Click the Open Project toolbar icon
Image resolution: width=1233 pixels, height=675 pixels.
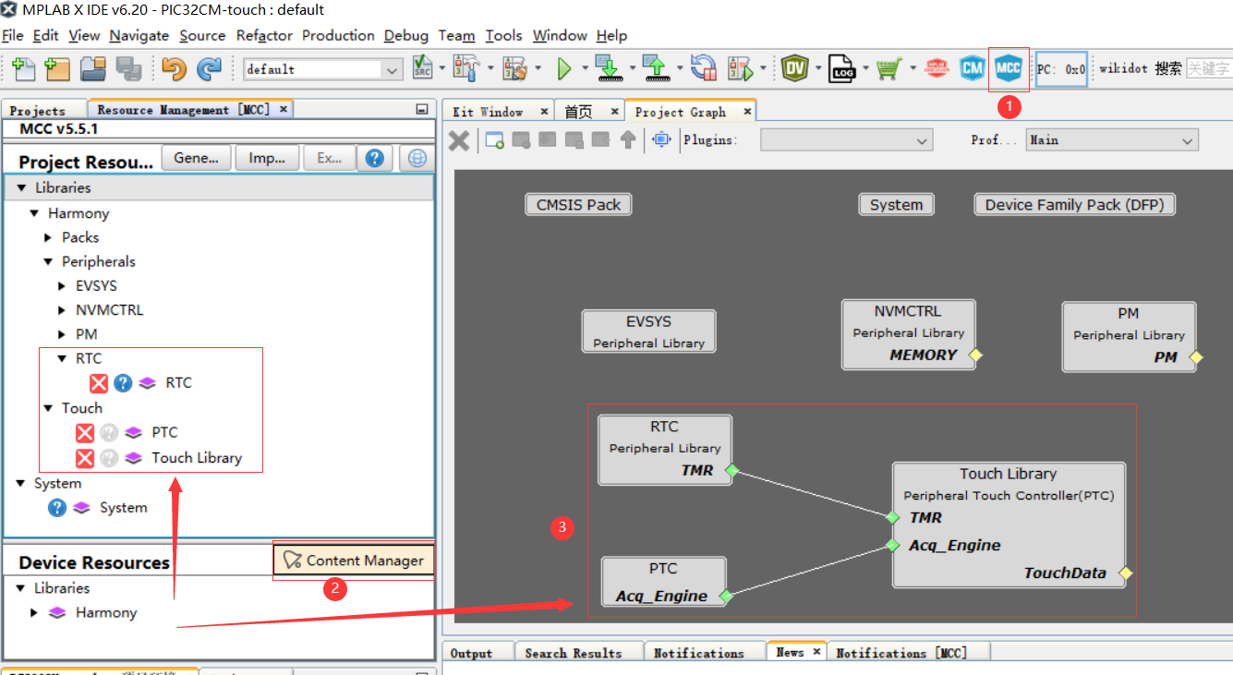(x=93, y=68)
